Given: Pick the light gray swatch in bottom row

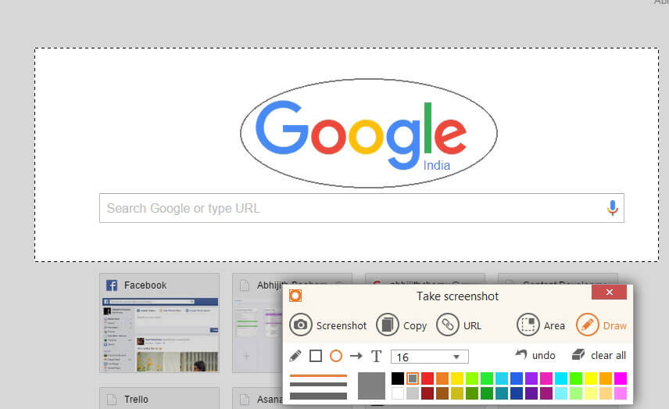Looking at the screenshot, I should pyautogui.click(x=412, y=393).
